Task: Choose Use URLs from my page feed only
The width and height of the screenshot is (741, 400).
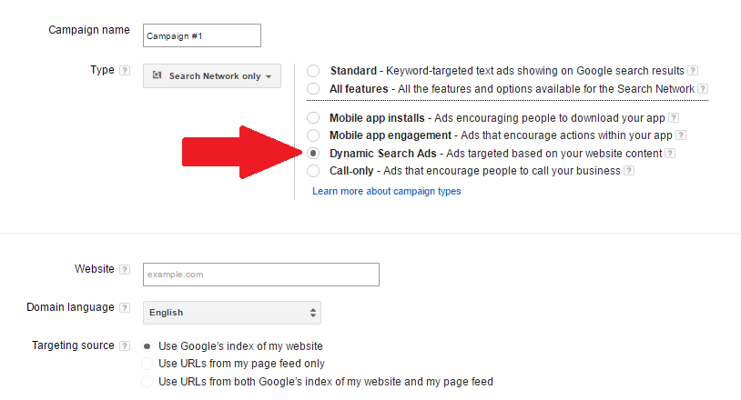Action: pyautogui.click(x=147, y=364)
